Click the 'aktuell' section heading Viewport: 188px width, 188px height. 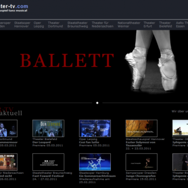point(11,113)
